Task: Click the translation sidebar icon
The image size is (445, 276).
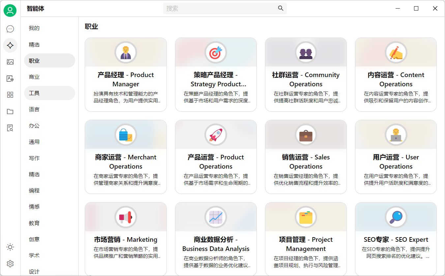Action: coord(10,78)
